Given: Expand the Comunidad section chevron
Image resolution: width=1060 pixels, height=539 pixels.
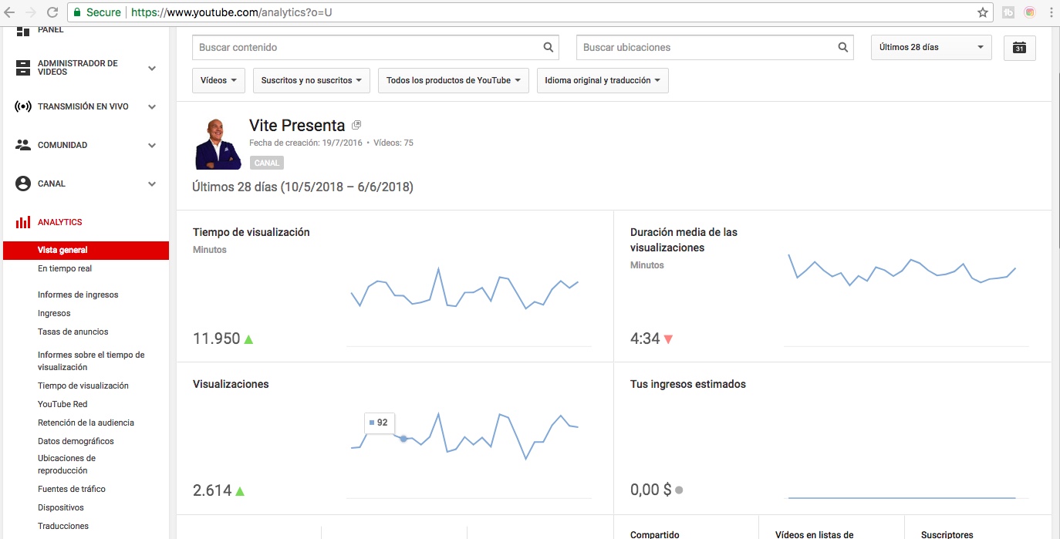Looking at the screenshot, I should pyautogui.click(x=152, y=145).
